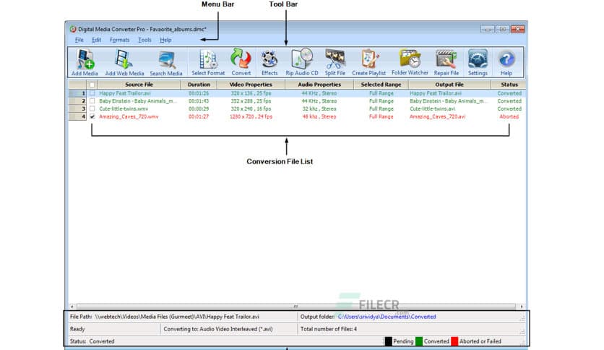
Task: Select the Rip Audio CD tool
Action: [302, 62]
